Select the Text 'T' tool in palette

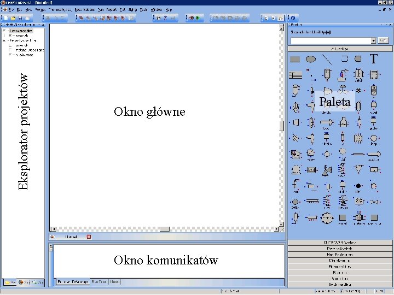point(374,59)
